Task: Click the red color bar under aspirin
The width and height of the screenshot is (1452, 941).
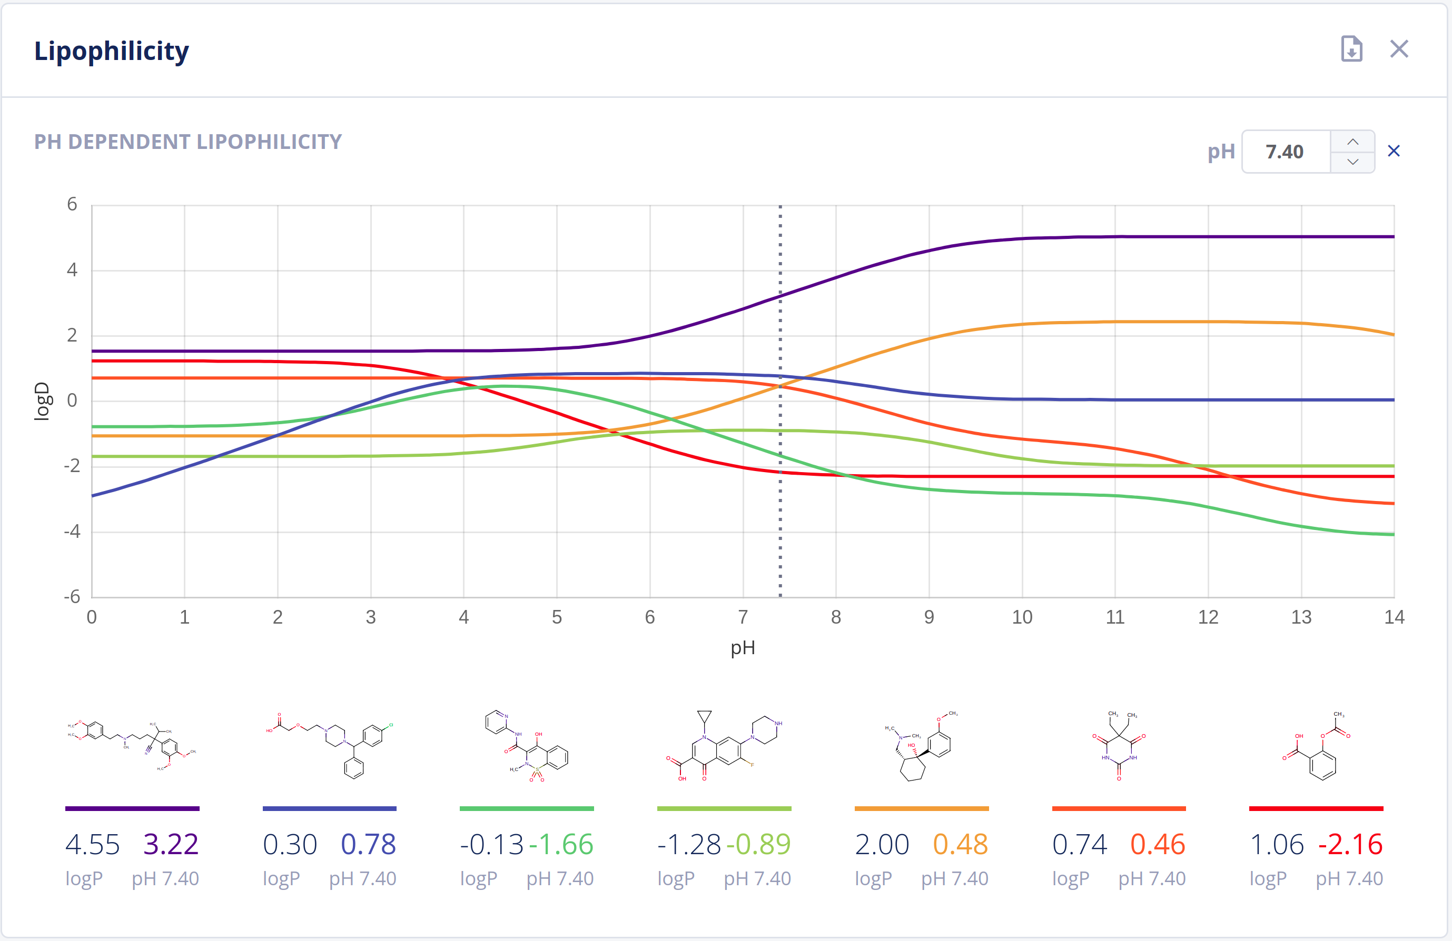Action: click(1316, 809)
